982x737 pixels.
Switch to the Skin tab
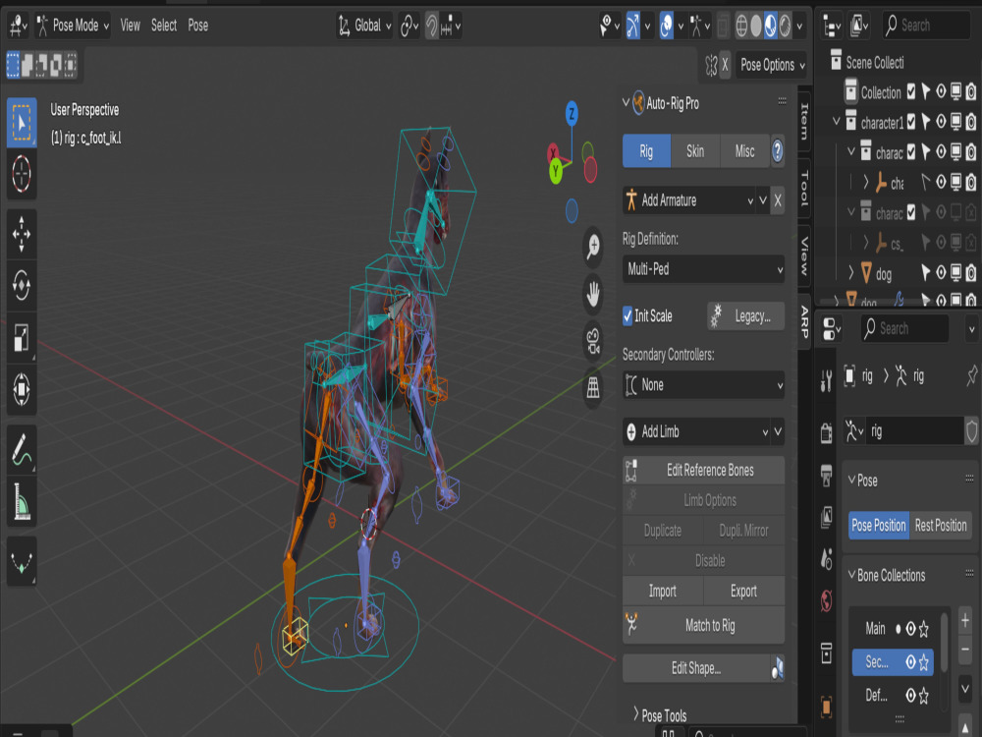(695, 151)
